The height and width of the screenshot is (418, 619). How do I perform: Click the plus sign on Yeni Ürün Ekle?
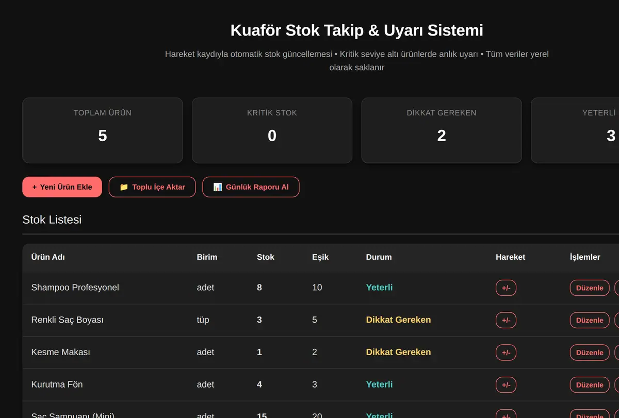click(35, 187)
